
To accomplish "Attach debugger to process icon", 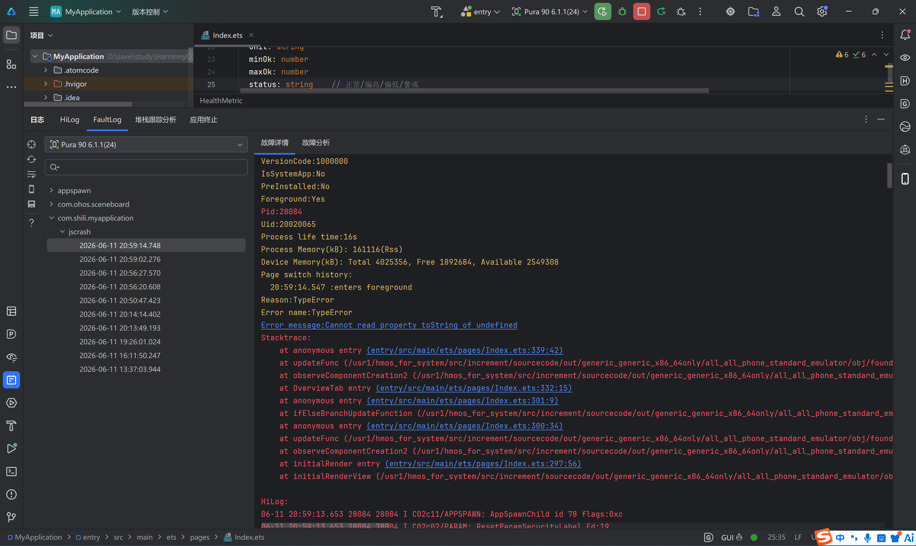I will pos(681,11).
